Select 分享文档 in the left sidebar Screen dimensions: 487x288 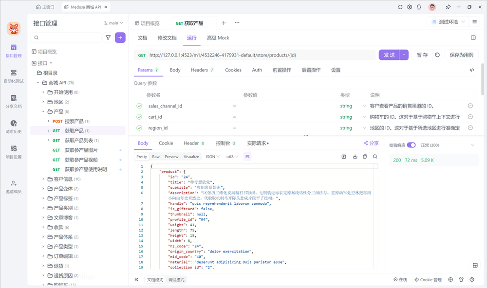click(13, 101)
